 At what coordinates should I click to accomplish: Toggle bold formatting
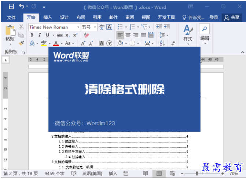point(32,35)
